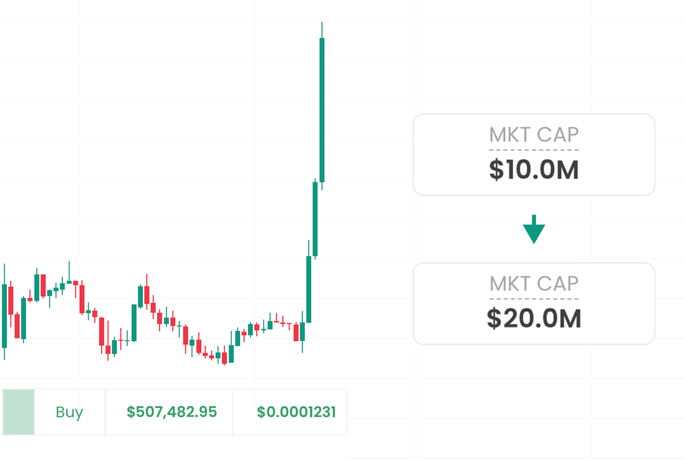Click the tallest green candlestick at top
The image size is (685, 461).
(x=322, y=110)
